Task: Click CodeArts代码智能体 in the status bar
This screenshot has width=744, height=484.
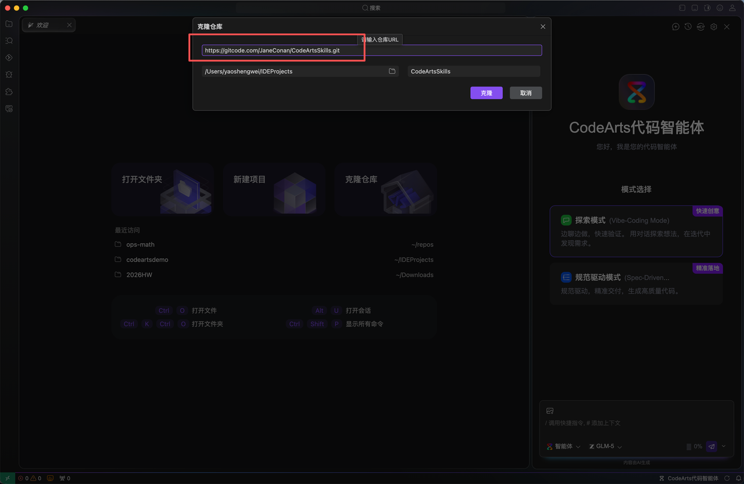Action: tap(689, 479)
